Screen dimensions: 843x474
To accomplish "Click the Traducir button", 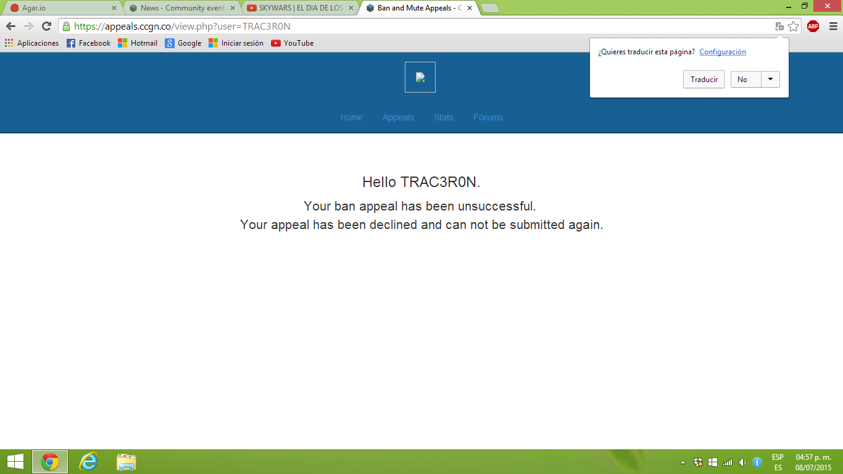I will 704,80.
